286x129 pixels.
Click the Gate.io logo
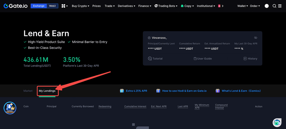click(16, 6)
